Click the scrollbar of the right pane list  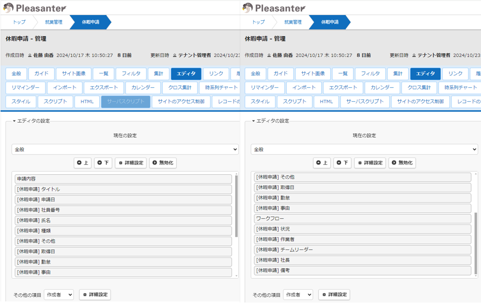(476, 243)
